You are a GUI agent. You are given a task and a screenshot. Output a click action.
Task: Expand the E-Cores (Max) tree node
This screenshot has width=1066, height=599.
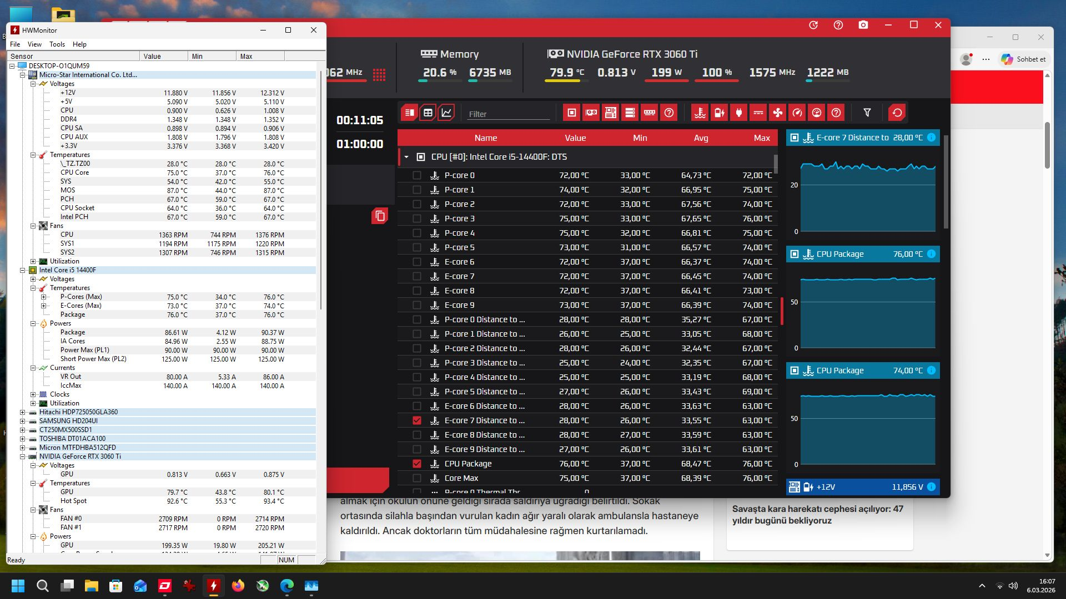(44, 306)
